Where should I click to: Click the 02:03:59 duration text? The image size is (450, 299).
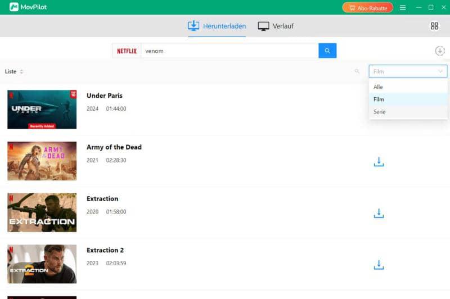pyautogui.click(x=116, y=263)
